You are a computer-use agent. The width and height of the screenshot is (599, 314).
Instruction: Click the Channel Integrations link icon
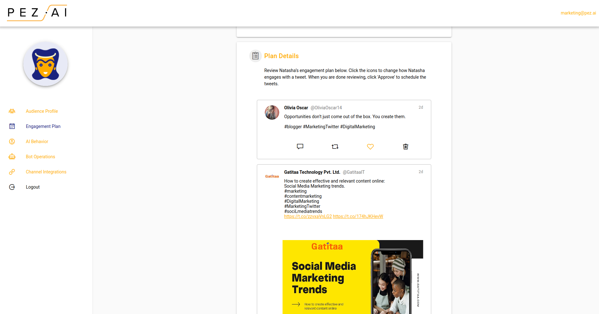click(x=12, y=172)
